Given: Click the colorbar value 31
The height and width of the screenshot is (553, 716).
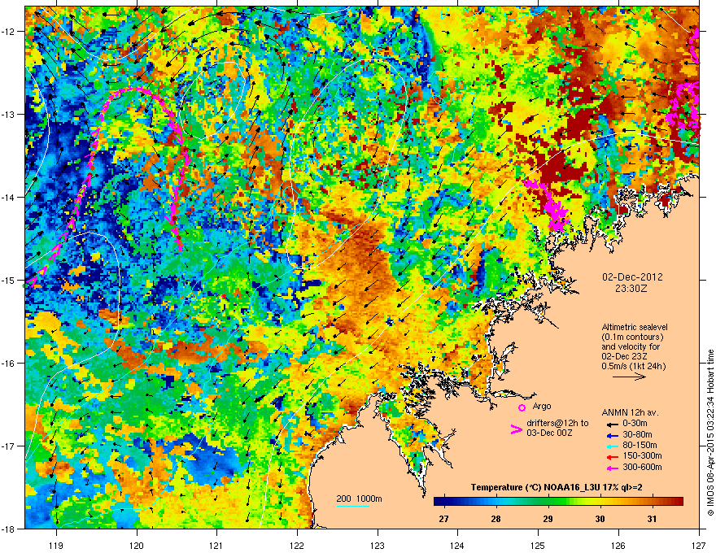Looking at the screenshot, I should (652, 519).
